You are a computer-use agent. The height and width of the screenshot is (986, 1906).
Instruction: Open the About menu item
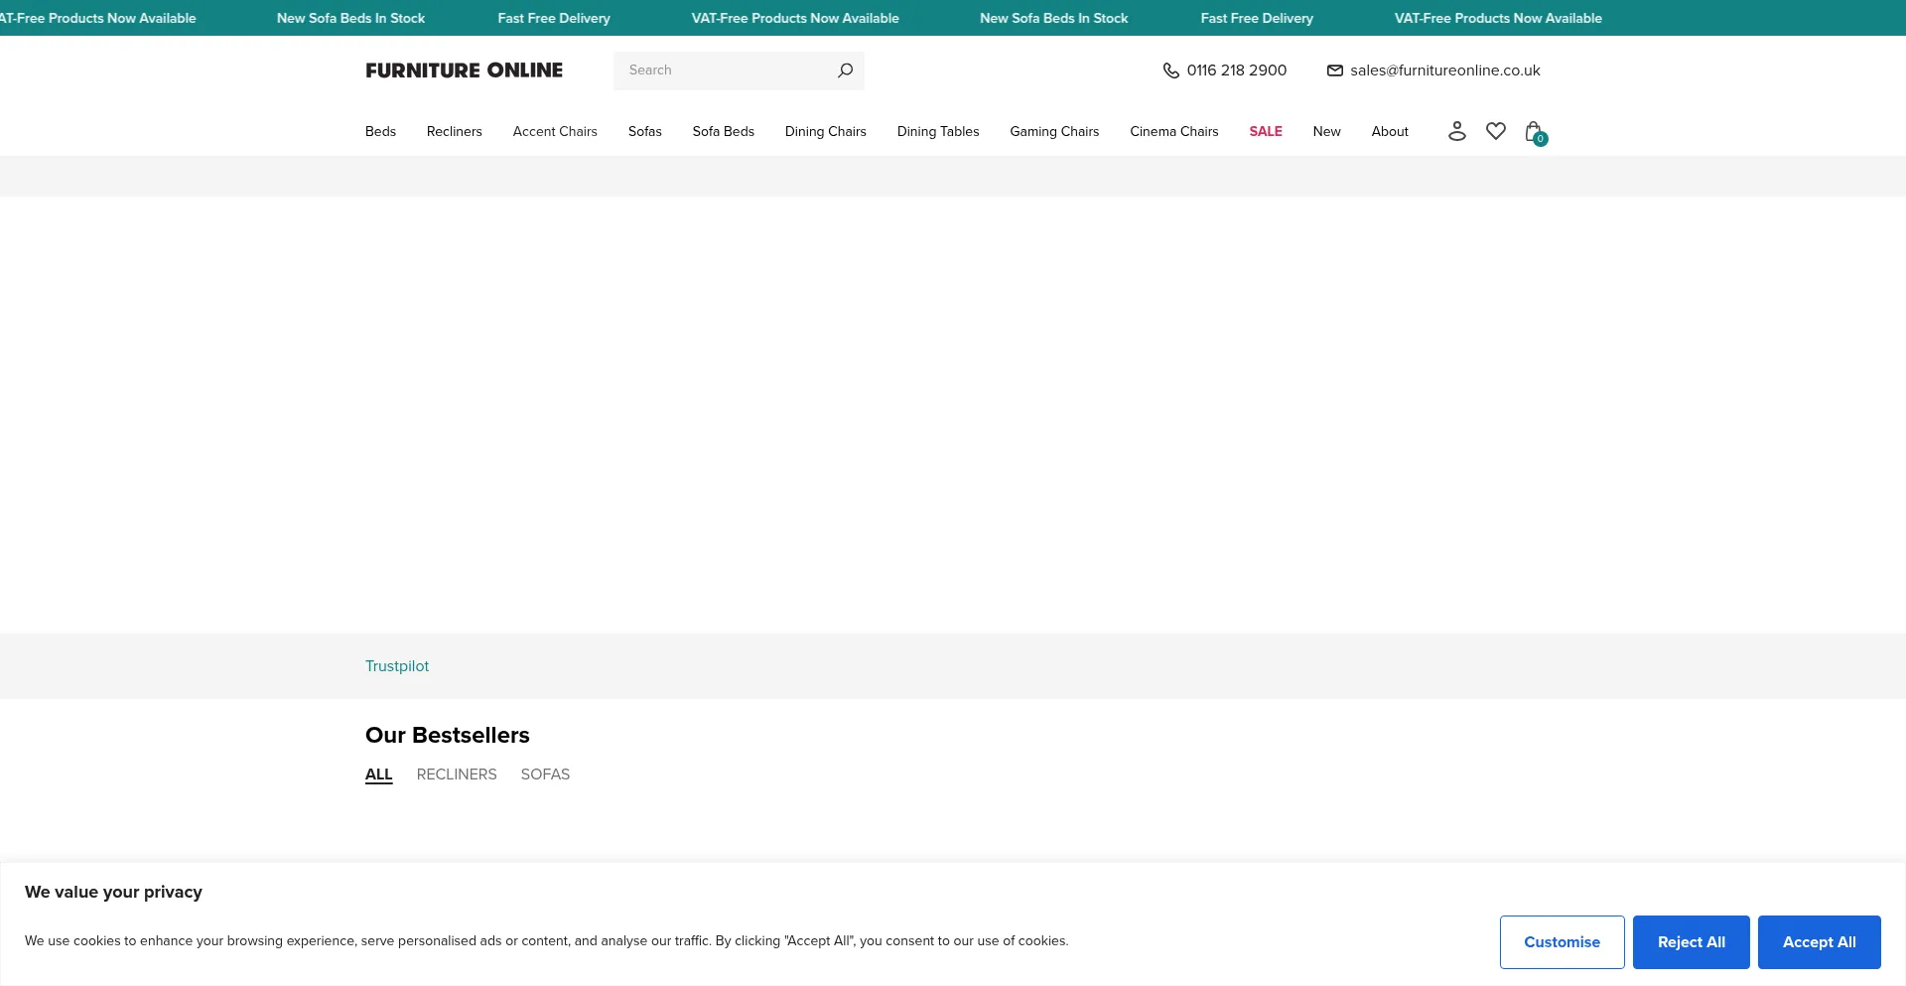tap(1390, 131)
